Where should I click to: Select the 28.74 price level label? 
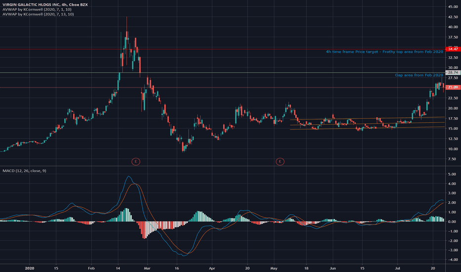click(x=453, y=72)
